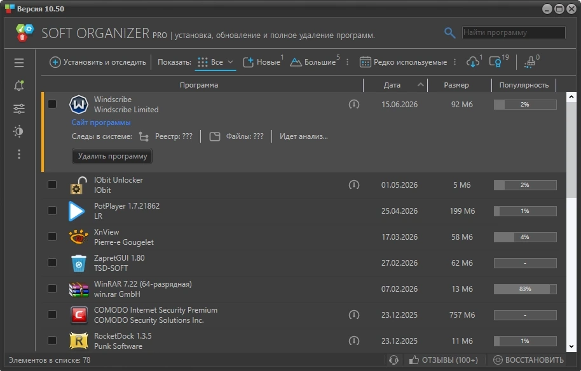581x371 pixels.
Task: Click 'Установить и отследить' button
Action: coord(98,62)
